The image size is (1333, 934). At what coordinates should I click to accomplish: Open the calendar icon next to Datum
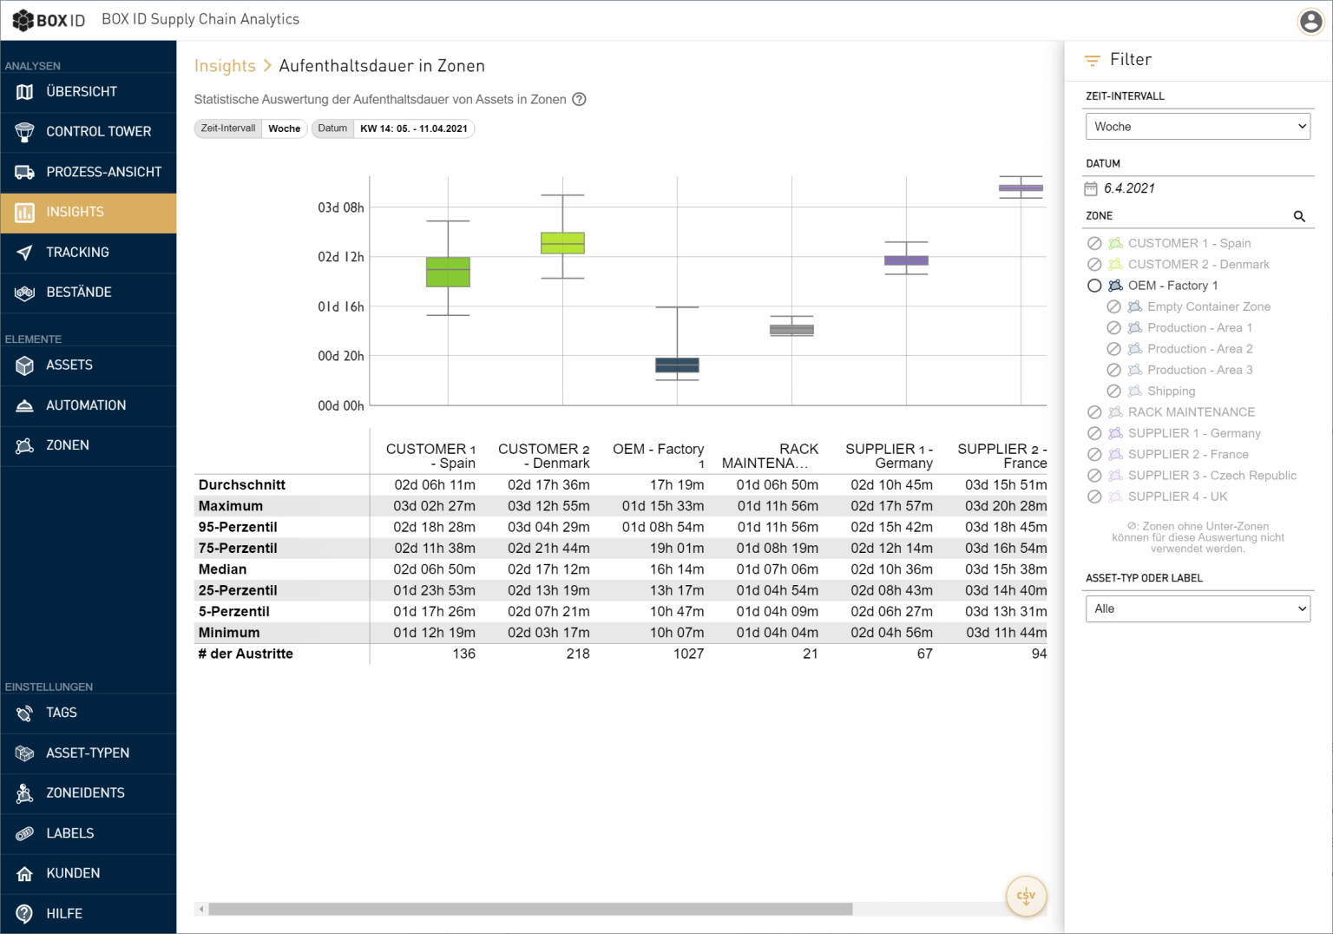(x=1093, y=187)
